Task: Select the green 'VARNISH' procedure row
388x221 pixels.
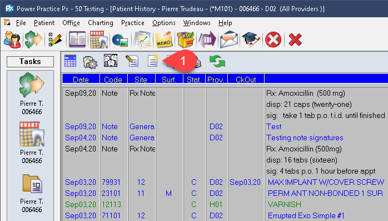Action: pos(285,204)
